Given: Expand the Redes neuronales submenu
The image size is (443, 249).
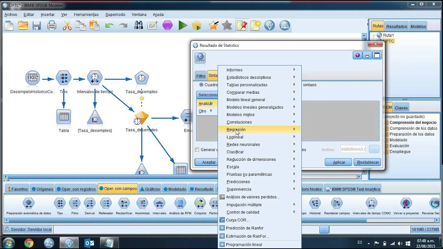Looking at the screenshot, I should click(260, 145).
